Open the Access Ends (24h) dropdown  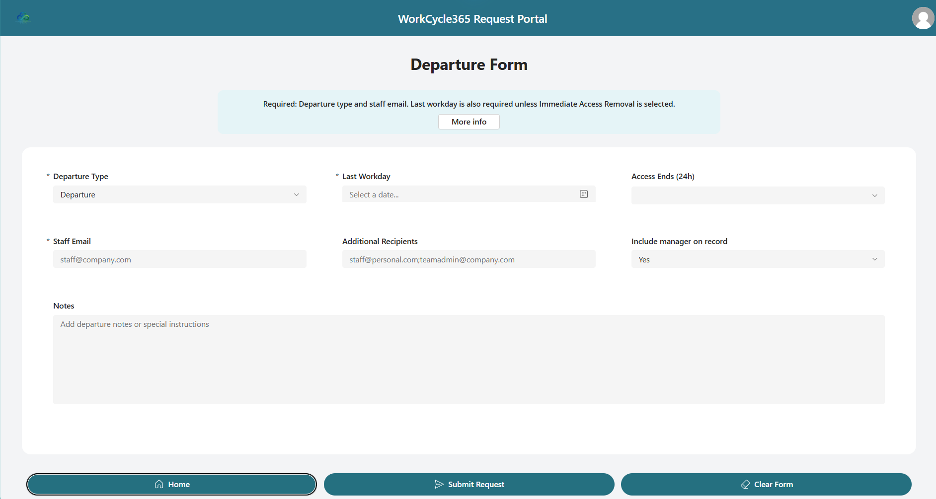tap(758, 195)
